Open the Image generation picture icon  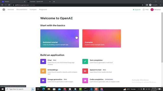(x=43, y=81)
